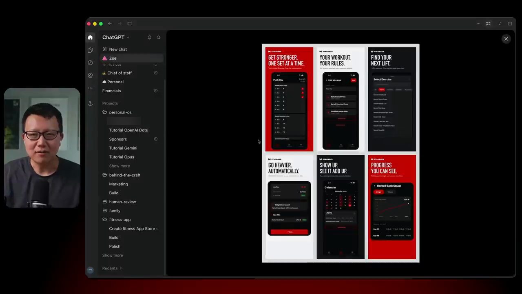Expand the Recents section chevron
Viewport: 522px width, 294px height.
point(121,268)
